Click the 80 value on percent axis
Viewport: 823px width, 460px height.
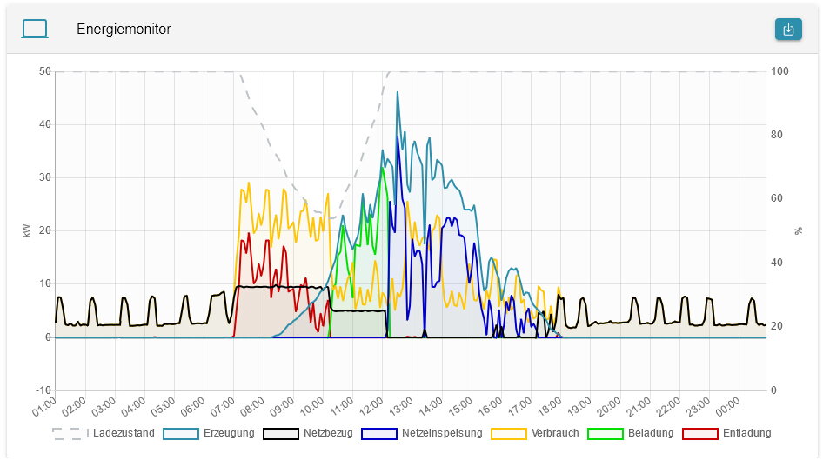776,135
